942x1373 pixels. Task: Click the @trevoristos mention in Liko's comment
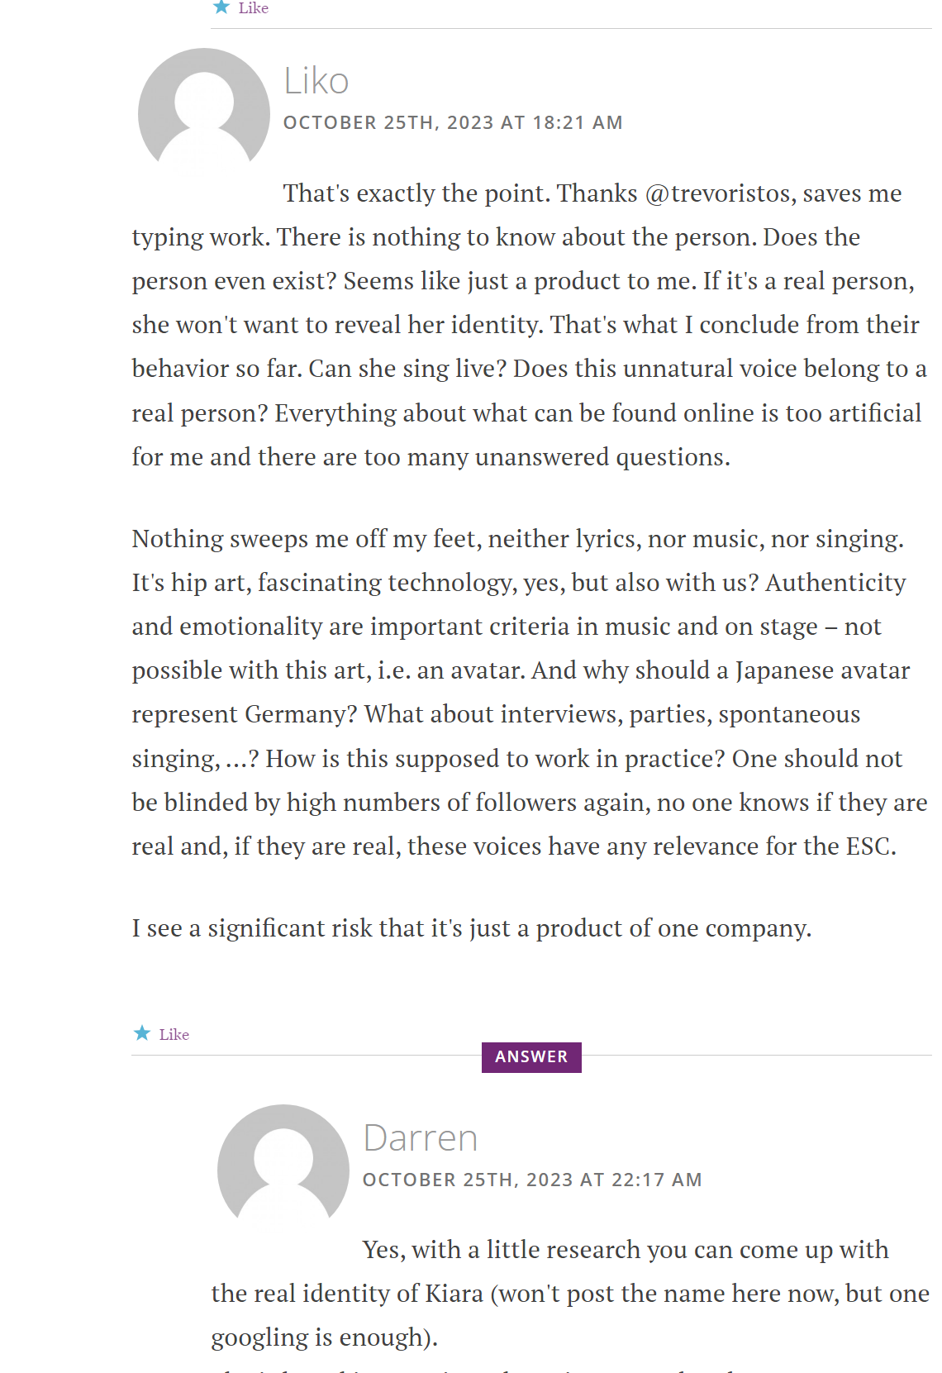click(x=719, y=193)
